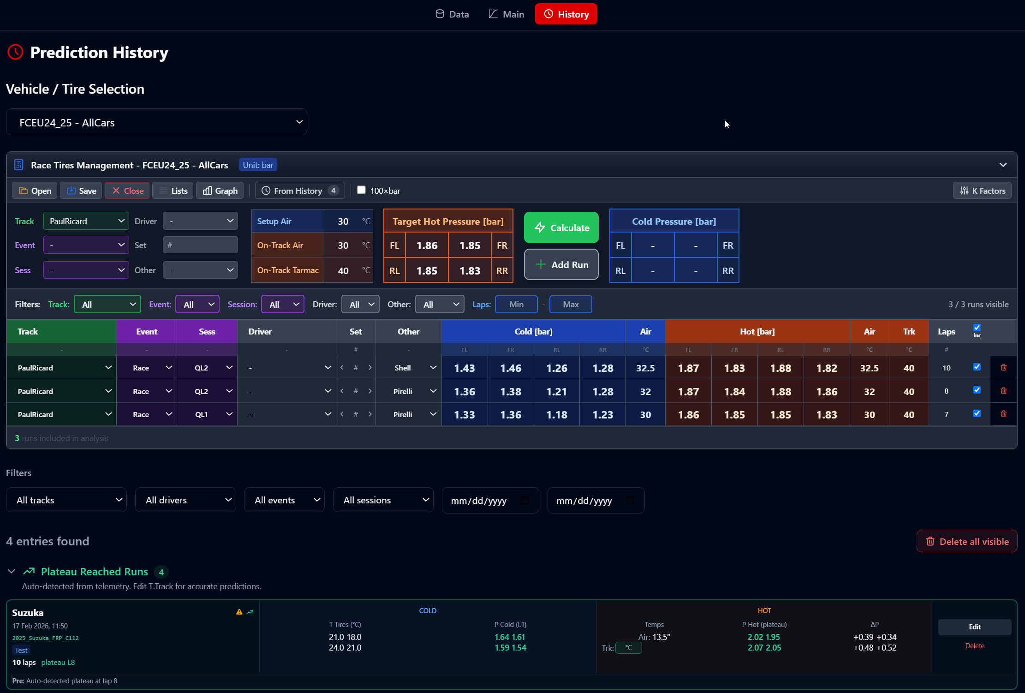Image resolution: width=1025 pixels, height=693 pixels.
Task: Click the Save toolbar button
Action: tap(81, 191)
